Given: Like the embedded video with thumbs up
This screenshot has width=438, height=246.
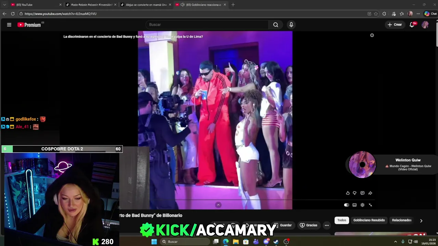Looking at the screenshot, I should click(348, 193).
